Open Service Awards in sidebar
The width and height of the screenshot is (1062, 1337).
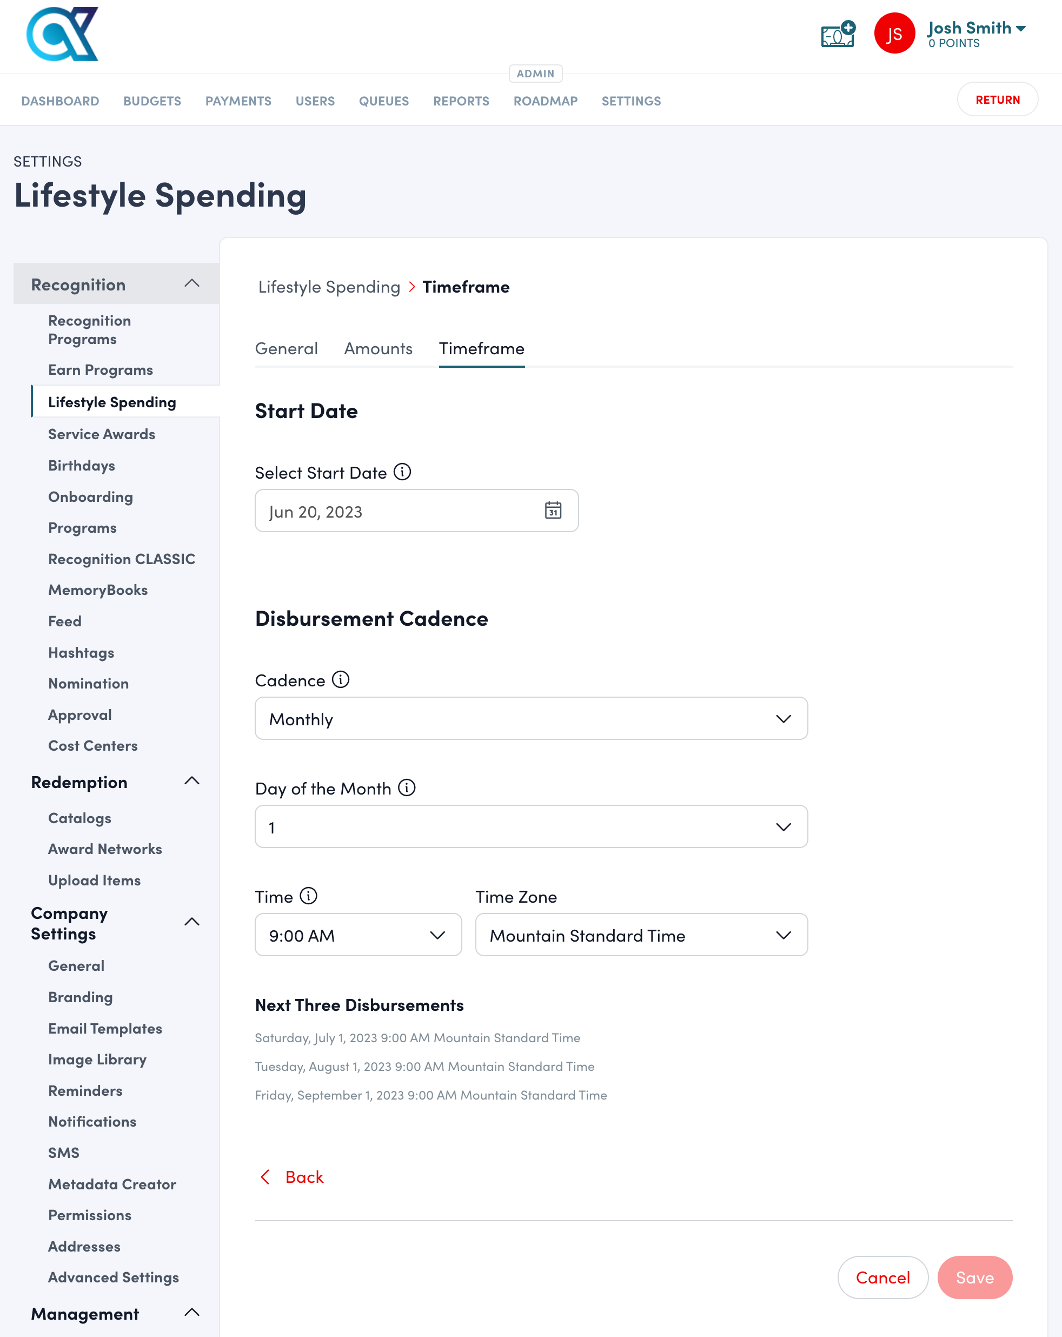(102, 434)
